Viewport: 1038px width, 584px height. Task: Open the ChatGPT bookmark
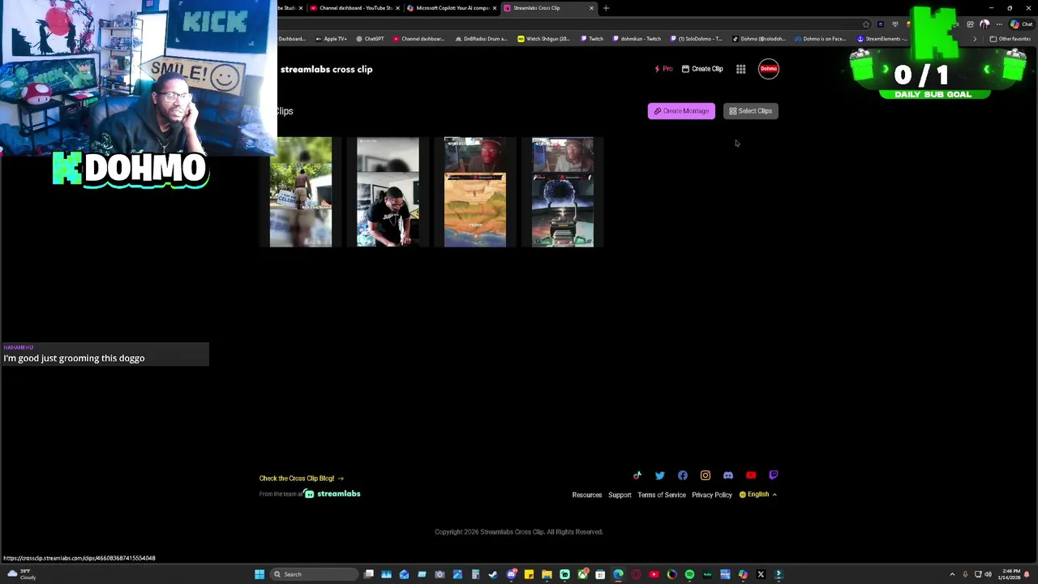(x=371, y=39)
